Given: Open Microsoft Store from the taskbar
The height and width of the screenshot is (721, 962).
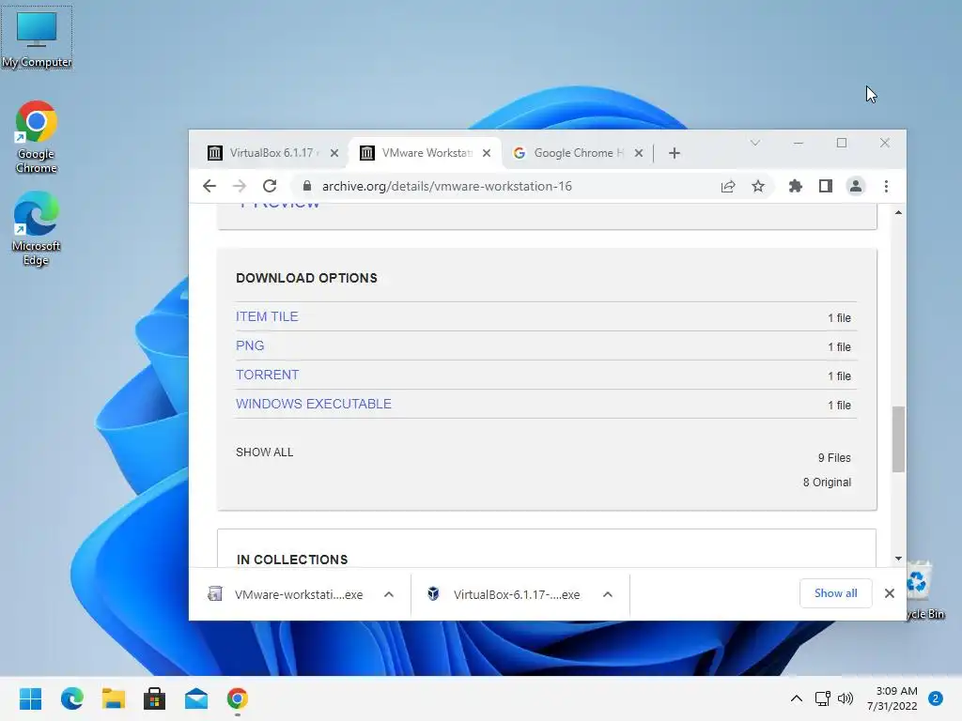Looking at the screenshot, I should point(155,698).
